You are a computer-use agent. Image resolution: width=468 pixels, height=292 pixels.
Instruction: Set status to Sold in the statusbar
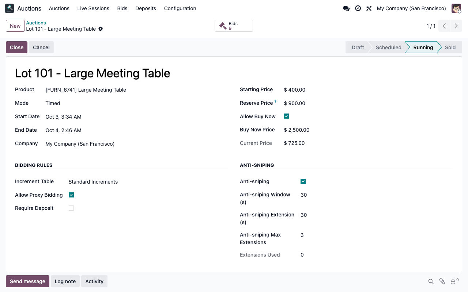click(450, 47)
